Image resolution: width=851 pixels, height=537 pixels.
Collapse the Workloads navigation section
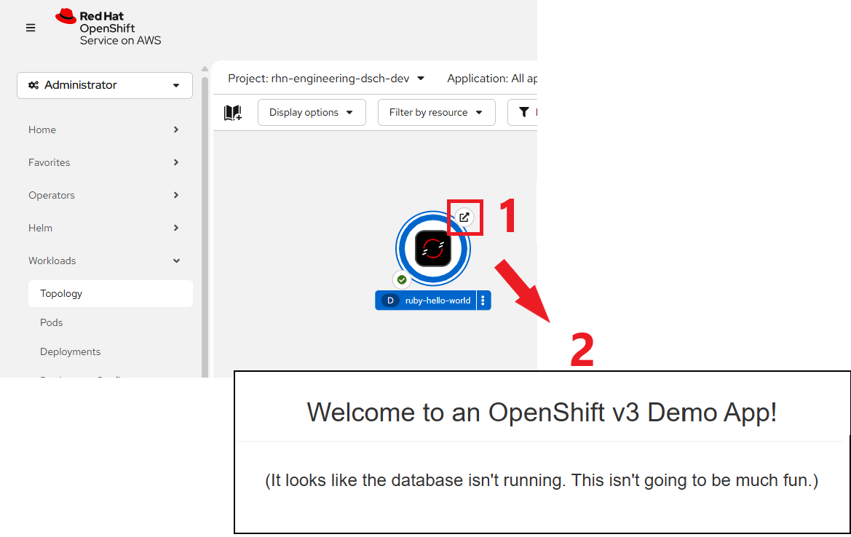104,260
